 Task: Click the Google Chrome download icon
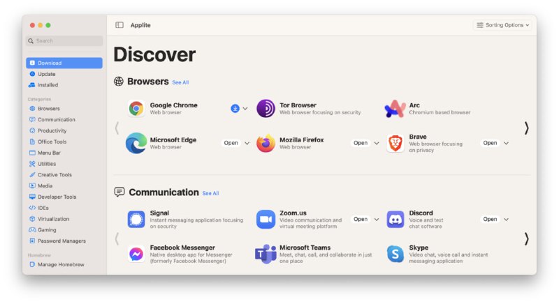[x=235, y=109]
